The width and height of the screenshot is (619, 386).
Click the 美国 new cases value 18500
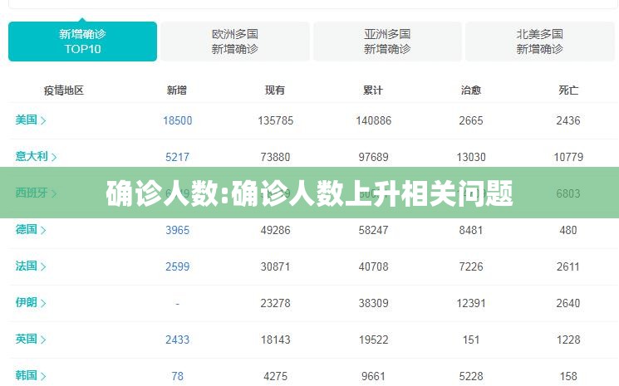click(x=178, y=120)
